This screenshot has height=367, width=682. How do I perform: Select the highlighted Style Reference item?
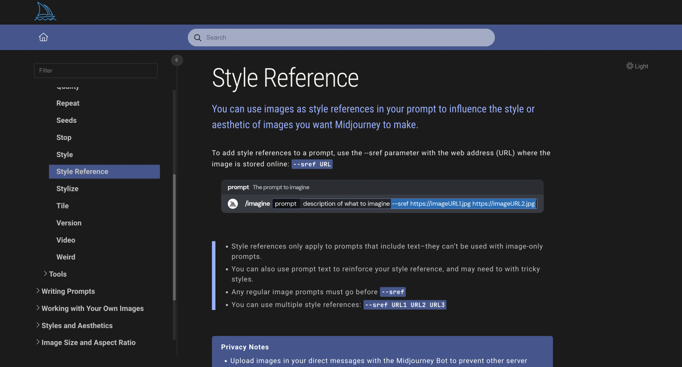click(104, 171)
